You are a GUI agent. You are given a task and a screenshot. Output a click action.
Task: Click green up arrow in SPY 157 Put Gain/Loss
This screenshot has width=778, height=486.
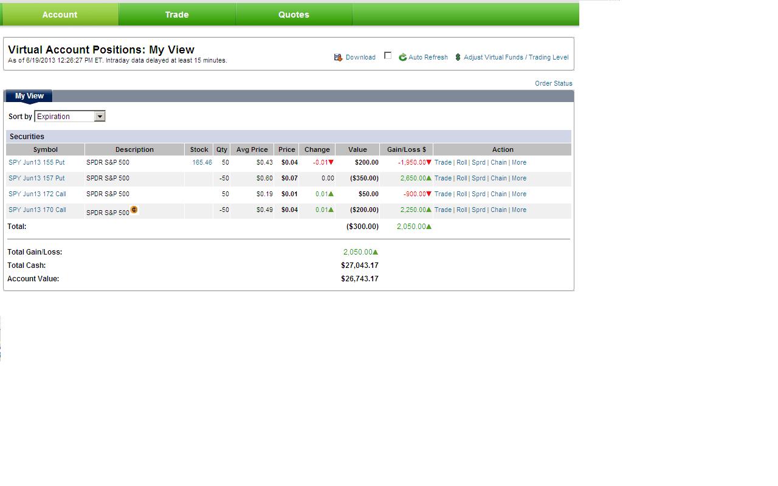pyautogui.click(x=429, y=178)
